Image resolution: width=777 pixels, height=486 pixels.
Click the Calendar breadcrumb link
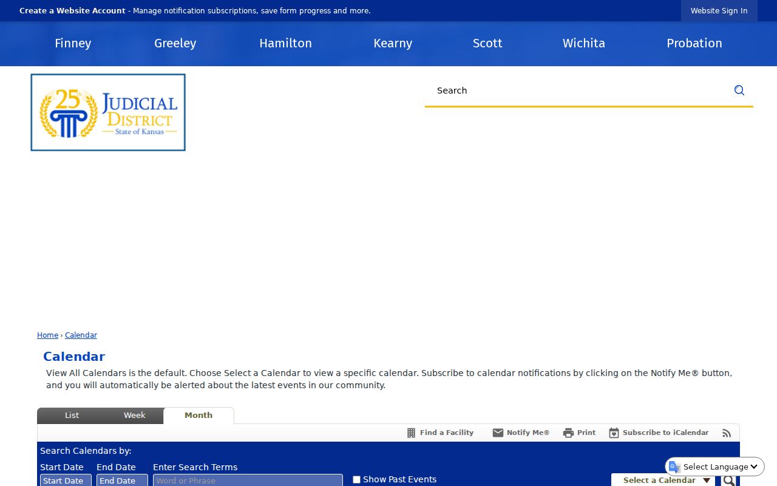coord(81,335)
